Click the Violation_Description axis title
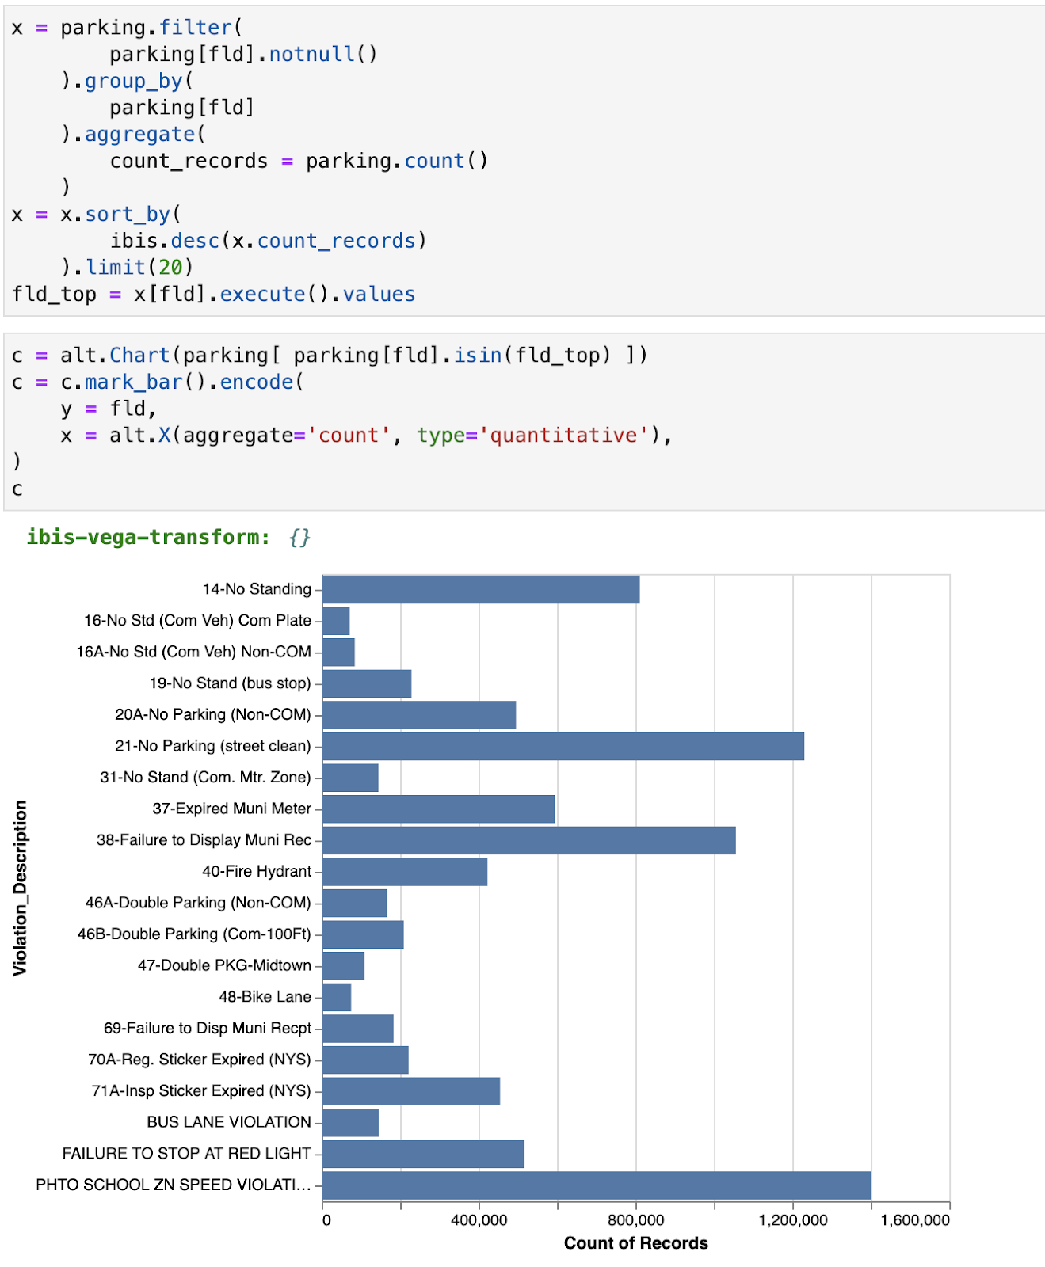The height and width of the screenshot is (1267, 1045). point(21,887)
